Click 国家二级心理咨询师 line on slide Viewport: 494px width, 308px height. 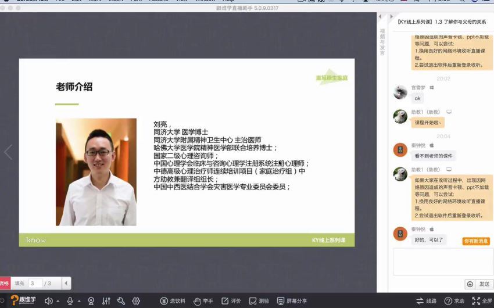point(186,156)
